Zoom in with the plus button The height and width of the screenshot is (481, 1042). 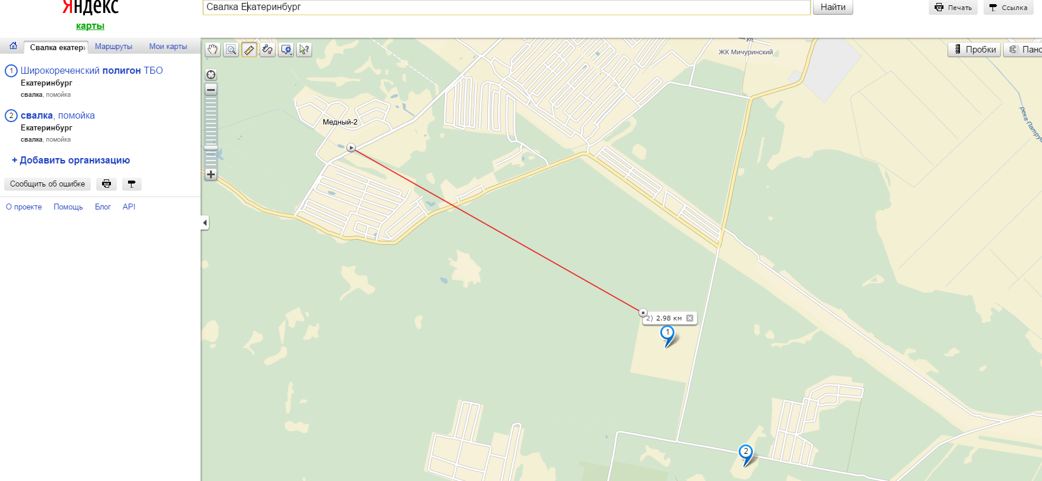click(211, 174)
